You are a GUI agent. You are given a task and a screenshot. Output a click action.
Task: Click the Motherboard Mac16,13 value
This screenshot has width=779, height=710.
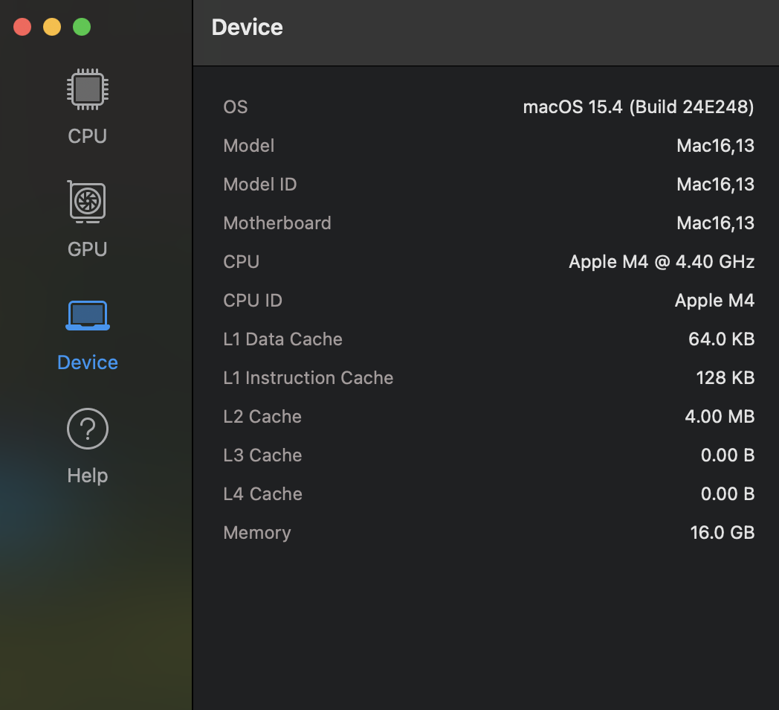coord(715,223)
